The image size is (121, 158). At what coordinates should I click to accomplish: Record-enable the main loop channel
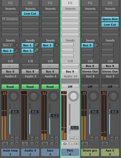point(17,143)
